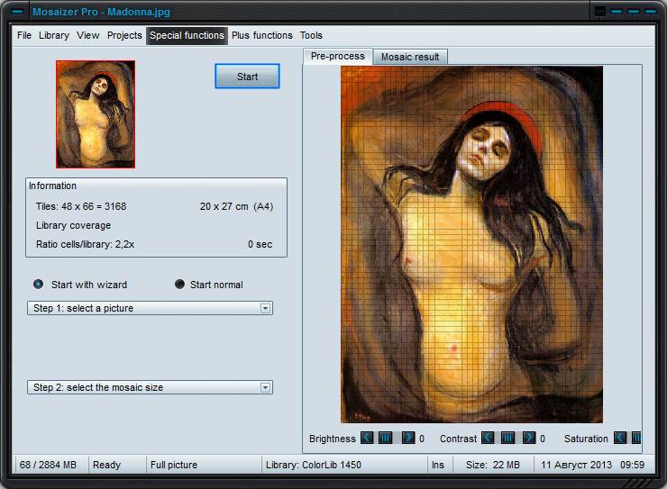Viewport: 667px width, 489px height.
Task: Expand the Step 2: select the mosaic size dropdown
Action: (x=265, y=387)
